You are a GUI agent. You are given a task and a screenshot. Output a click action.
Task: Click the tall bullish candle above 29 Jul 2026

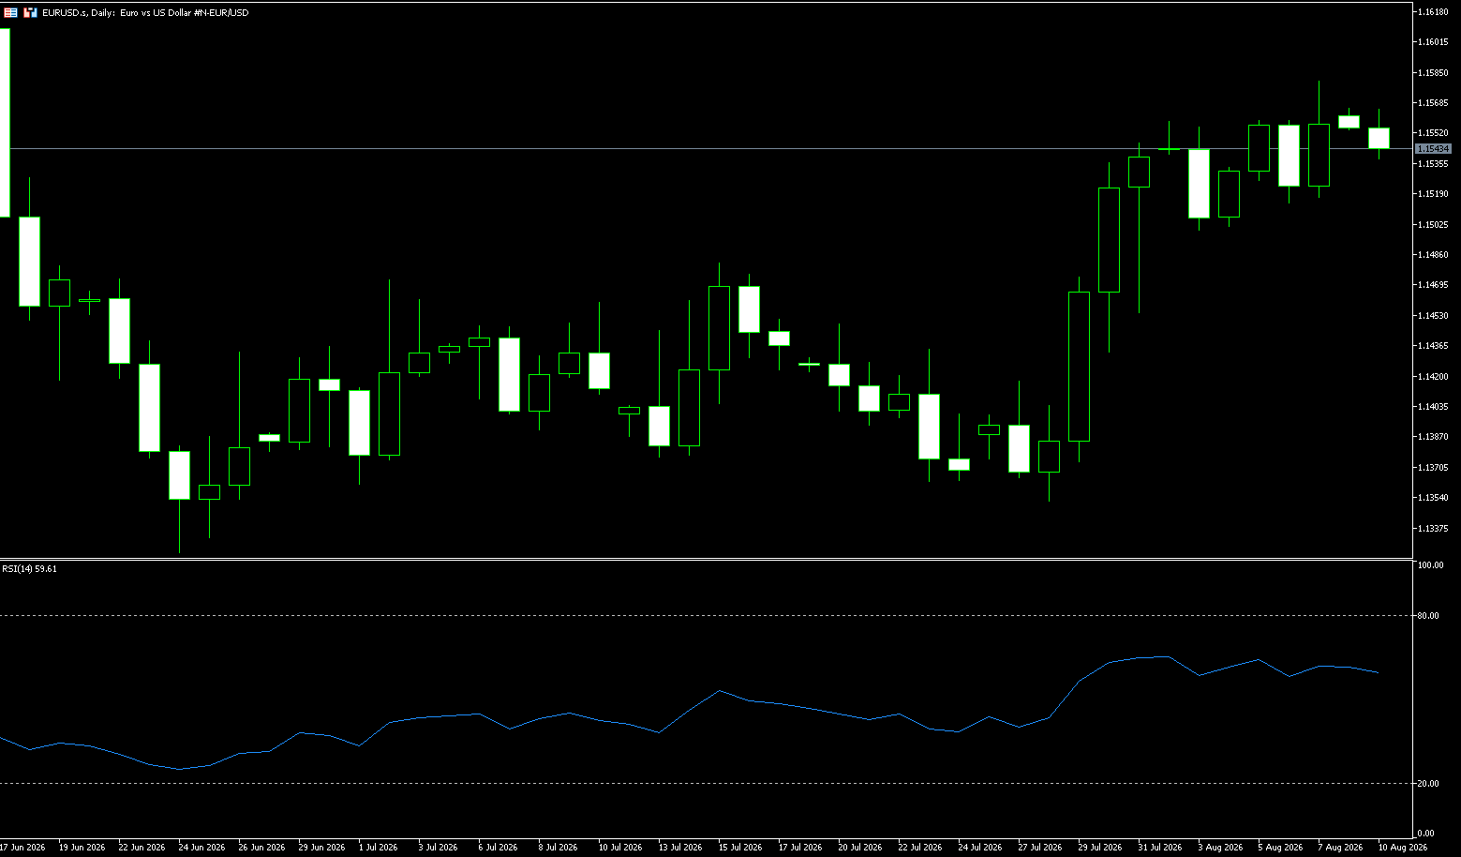tap(1079, 367)
